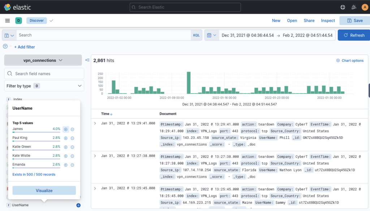Add filter for Emanda
Image resolution: width=370 pixels, height=211 pixels.
66,165
